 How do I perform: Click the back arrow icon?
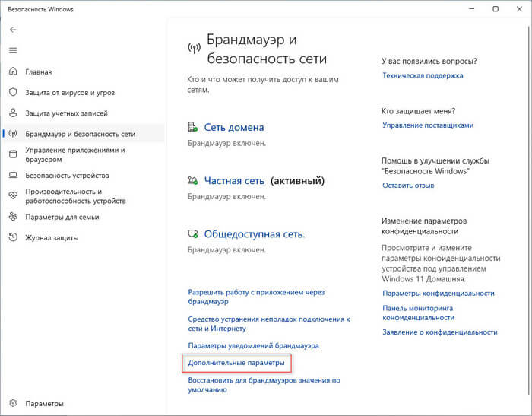(x=13, y=29)
